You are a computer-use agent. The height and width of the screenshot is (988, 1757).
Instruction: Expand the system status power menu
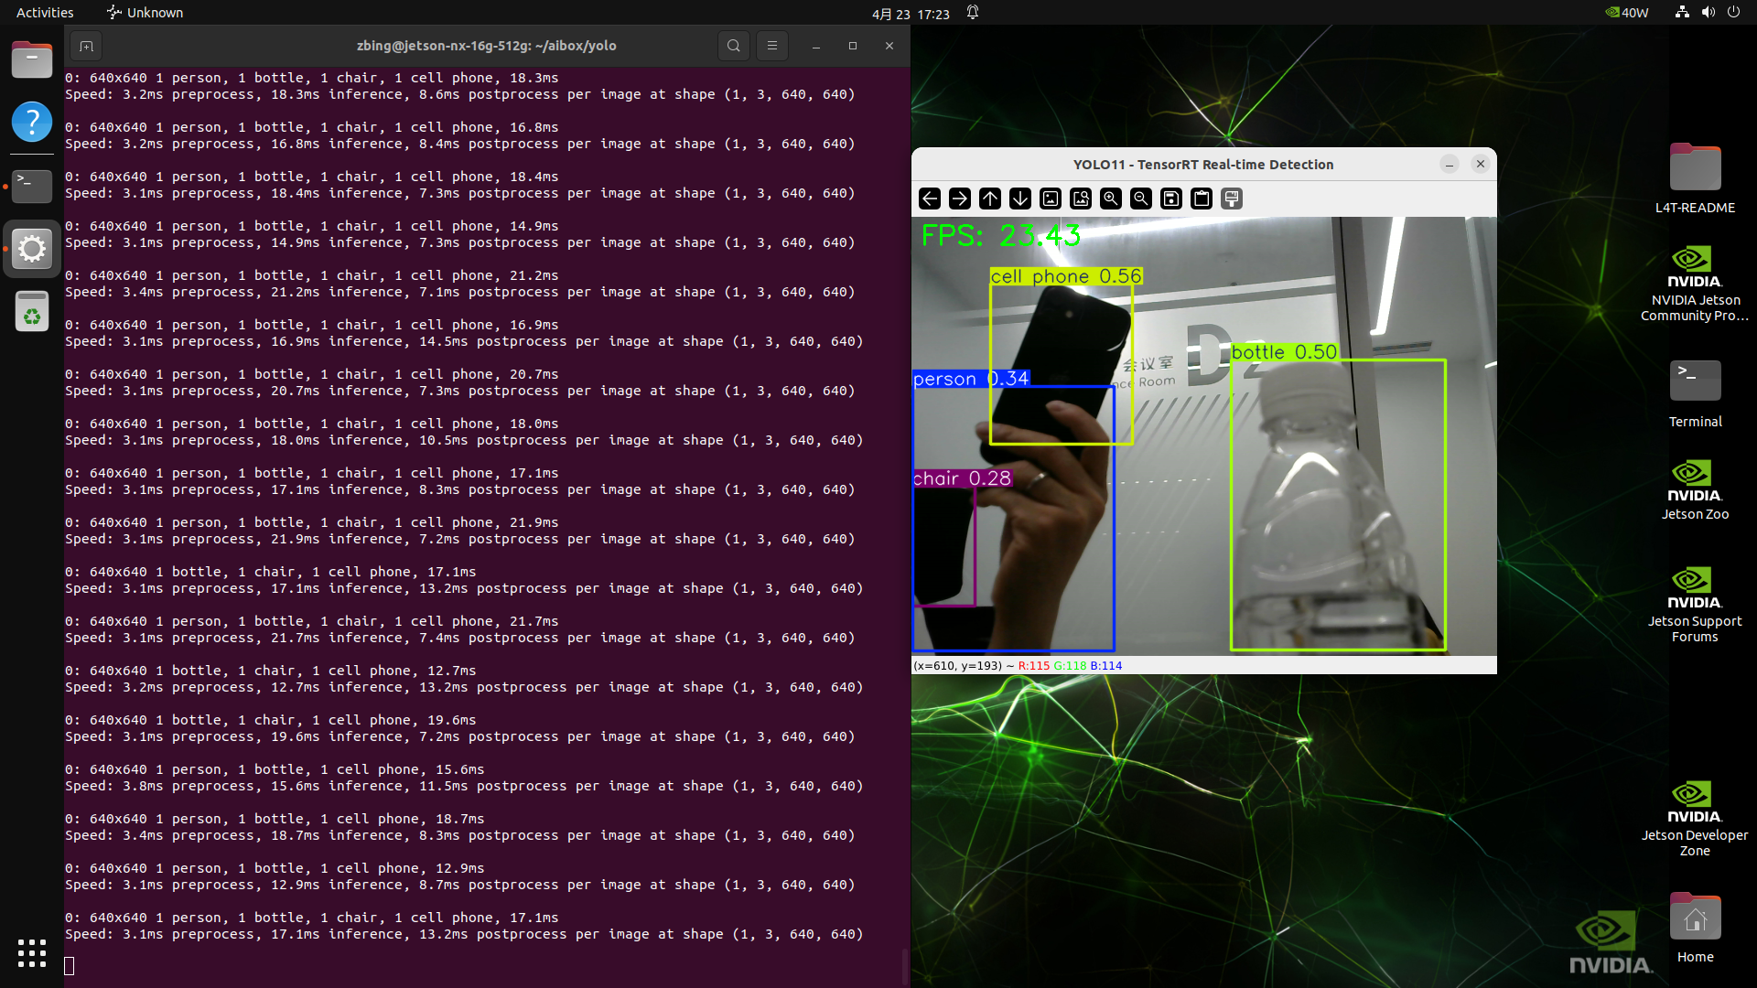tap(1733, 13)
